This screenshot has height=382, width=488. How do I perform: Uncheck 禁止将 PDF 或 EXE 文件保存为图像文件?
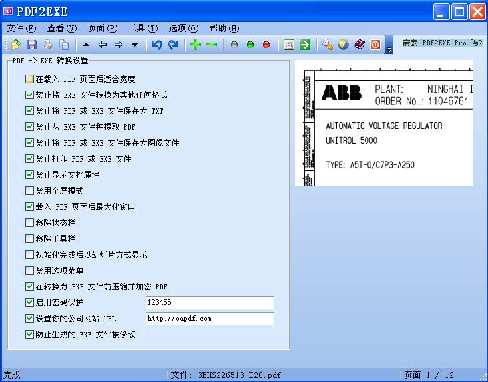tap(29, 143)
